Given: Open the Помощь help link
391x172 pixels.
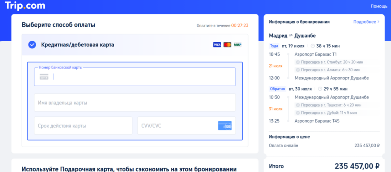Looking at the screenshot, I should coord(378,6).
